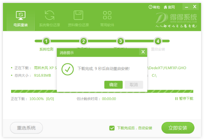Click the download progress bar

tap(102, 91)
